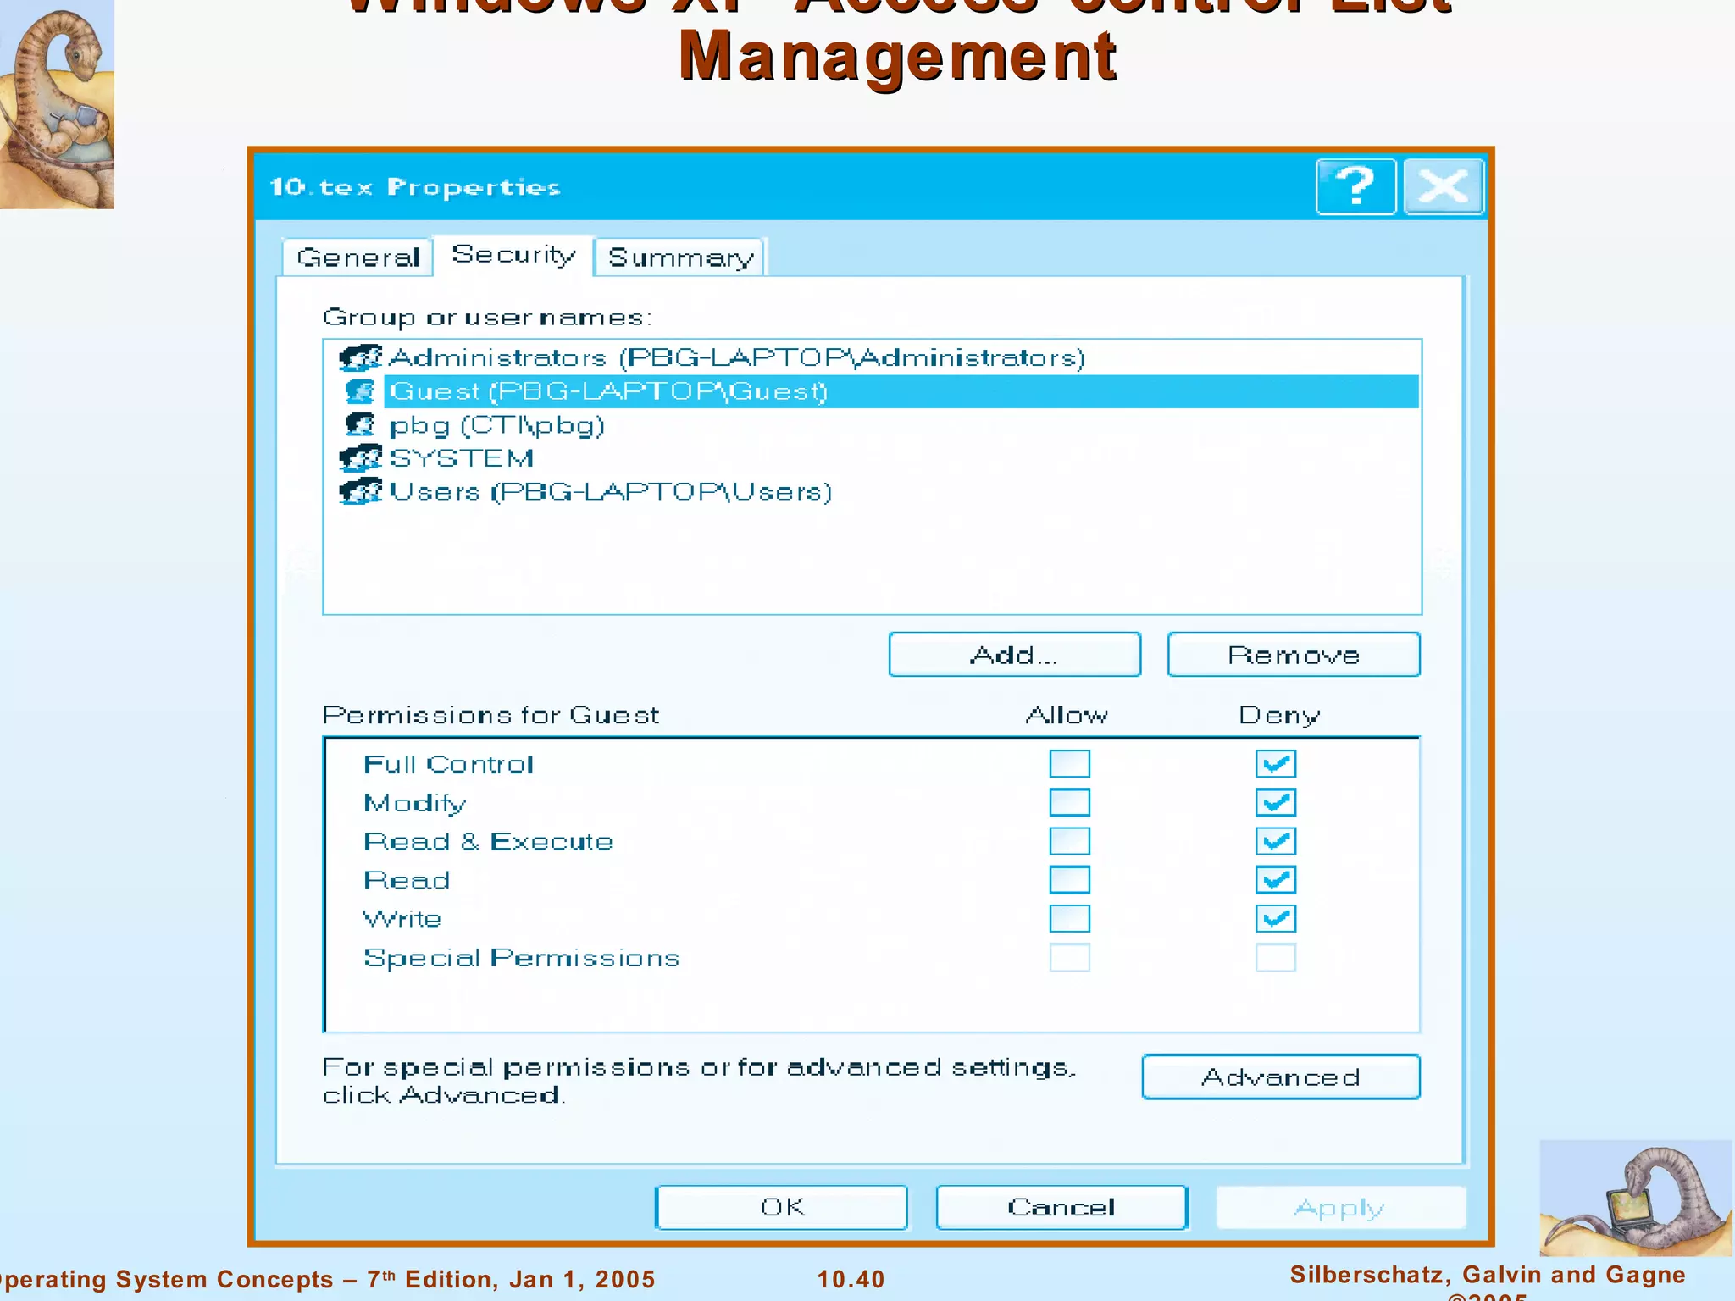Close the 10.tex Properties dialog
Screen dimensions: 1735x1301
[x=1443, y=186]
